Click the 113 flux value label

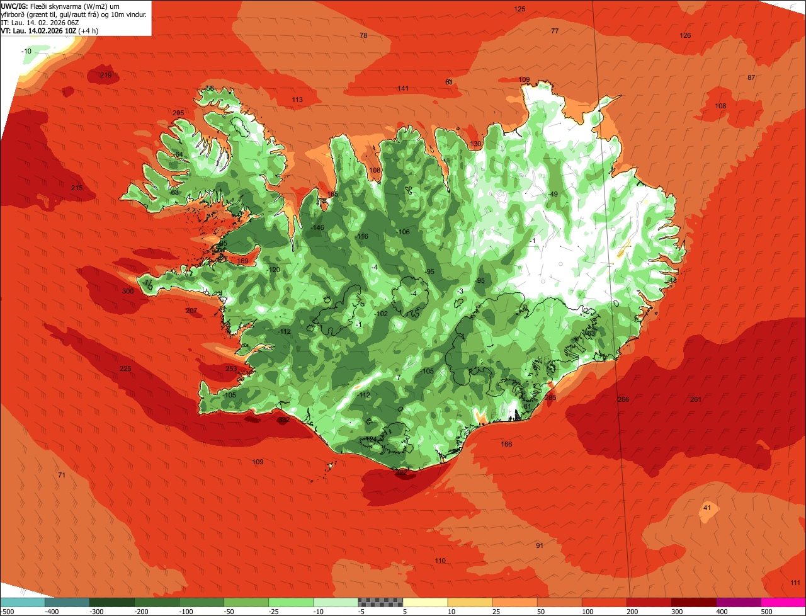click(297, 100)
